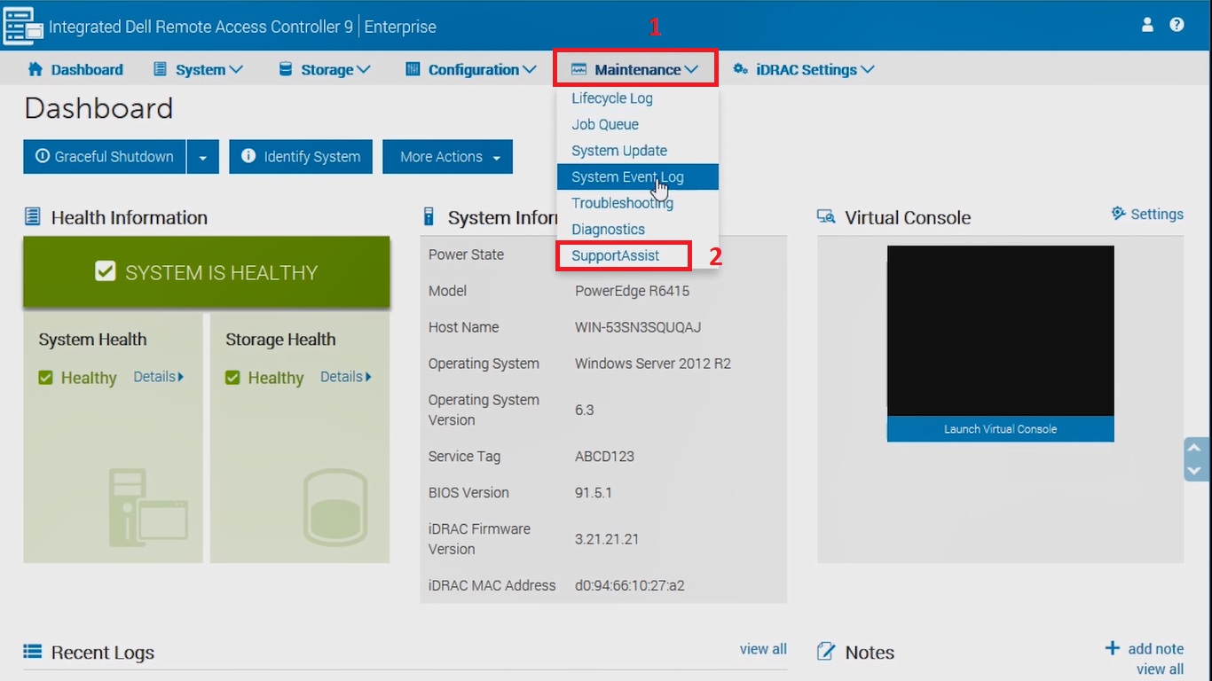Choose Lifecycle Log menu entry

coord(612,98)
